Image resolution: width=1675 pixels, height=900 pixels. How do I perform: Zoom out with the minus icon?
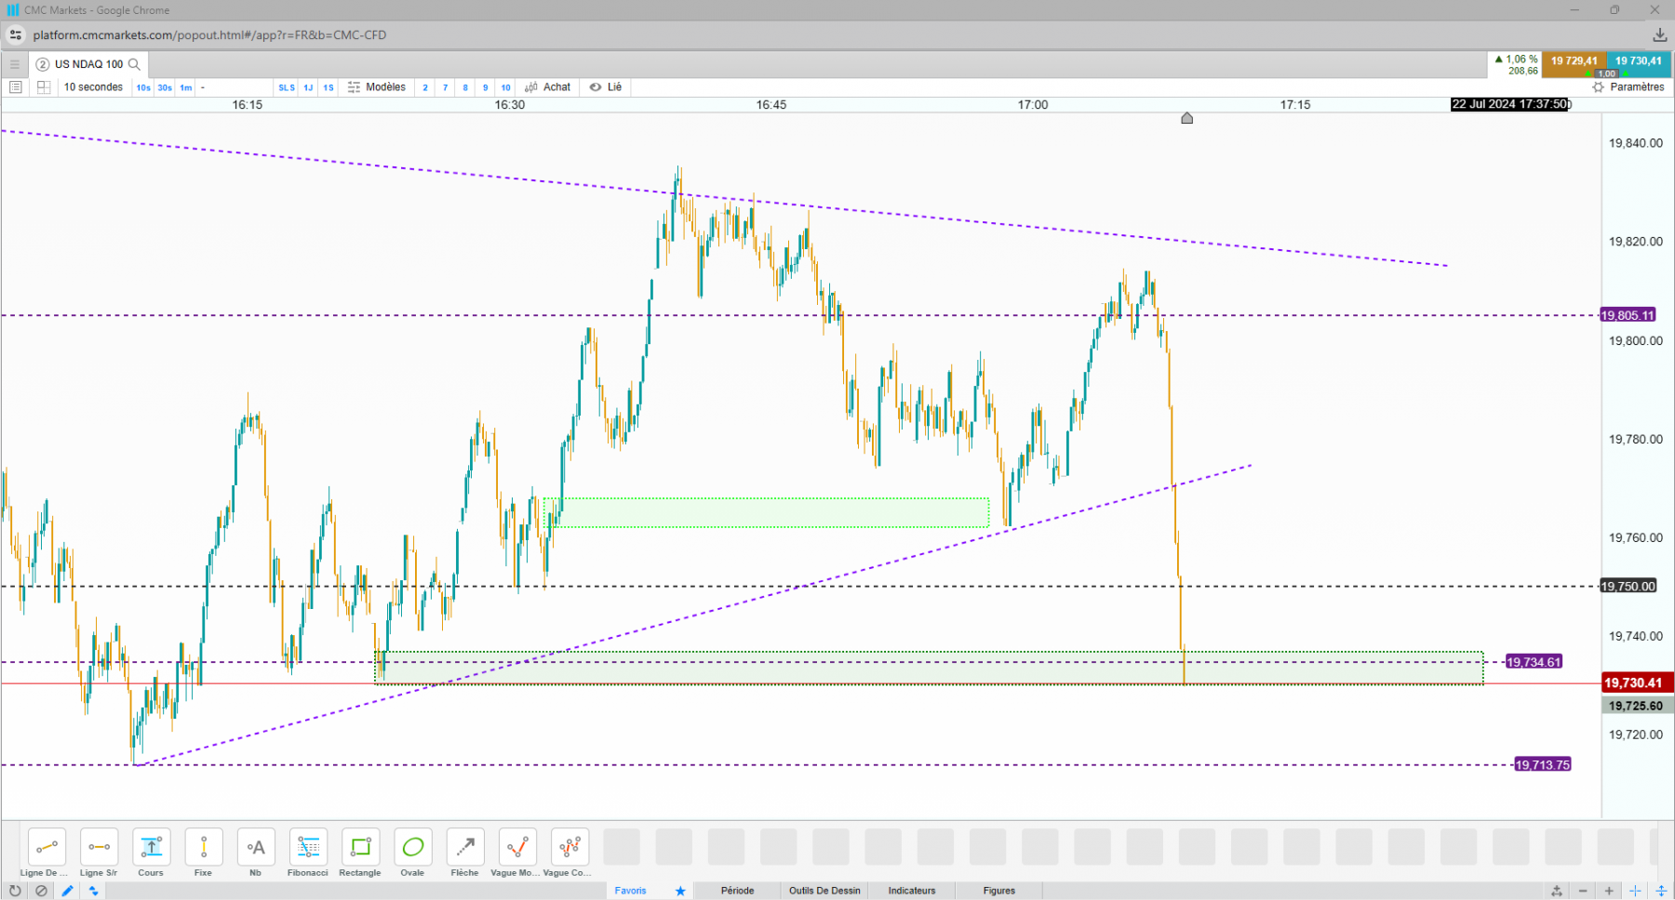pyautogui.click(x=1583, y=891)
